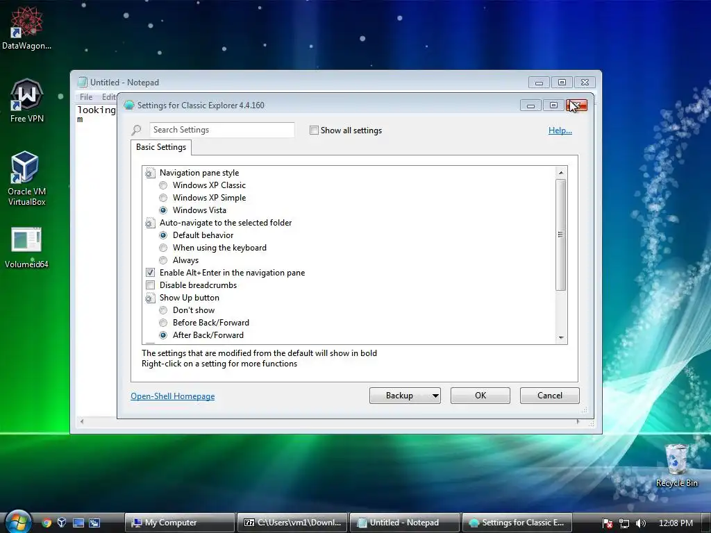711x533 pixels.
Task: Maximize the Classic Explorer settings window
Action: point(553,105)
